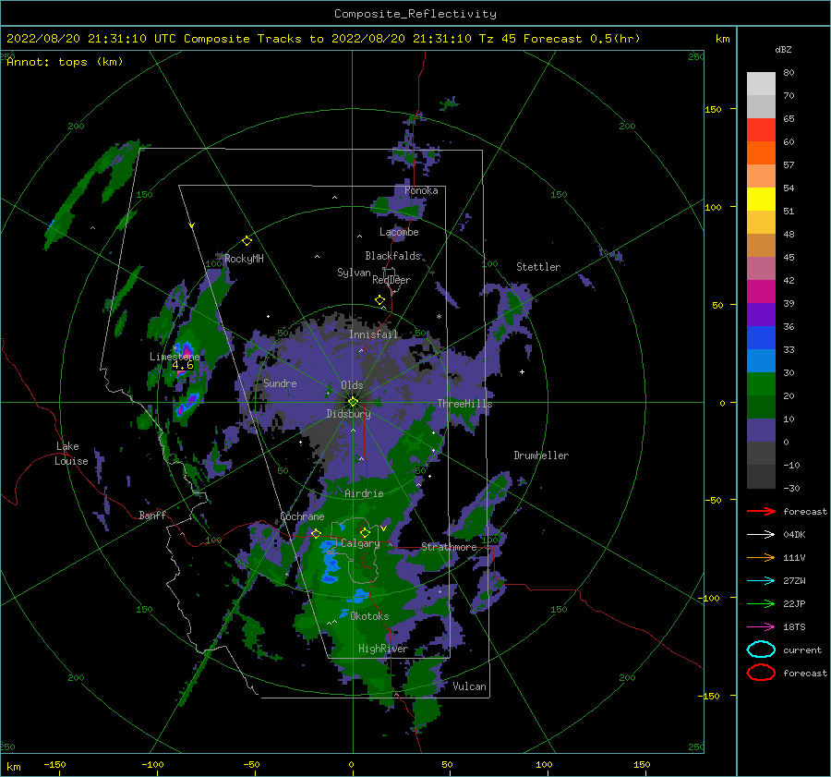Click the white asterisk marker east of Innisfail
Screen dimensions: 831x777
(439, 317)
